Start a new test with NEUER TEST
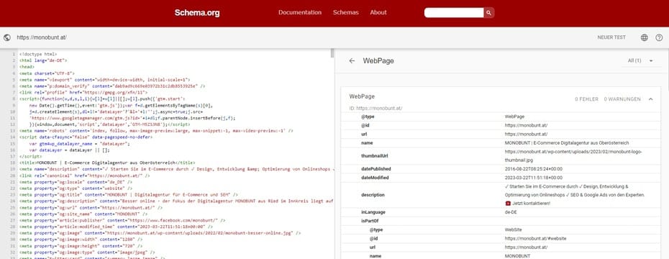The image size is (669, 259). [611, 37]
